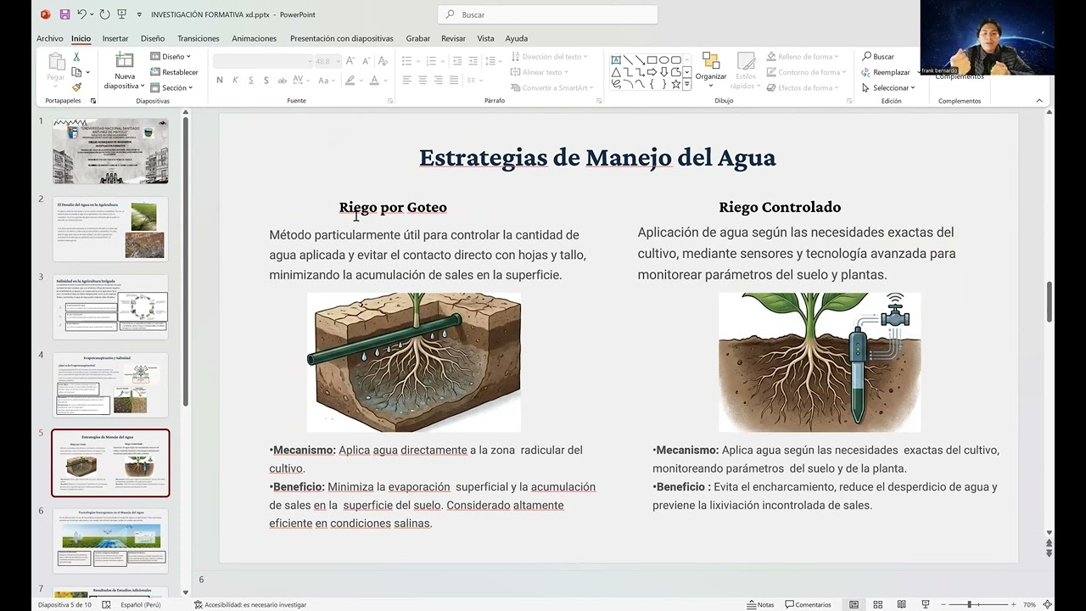Decrease font size with the smaller A icon
Screen dimensions: 1086x611
click(366, 61)
